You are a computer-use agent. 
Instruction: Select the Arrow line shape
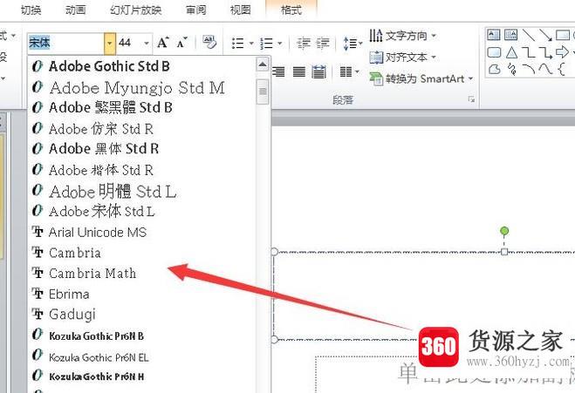545,35
